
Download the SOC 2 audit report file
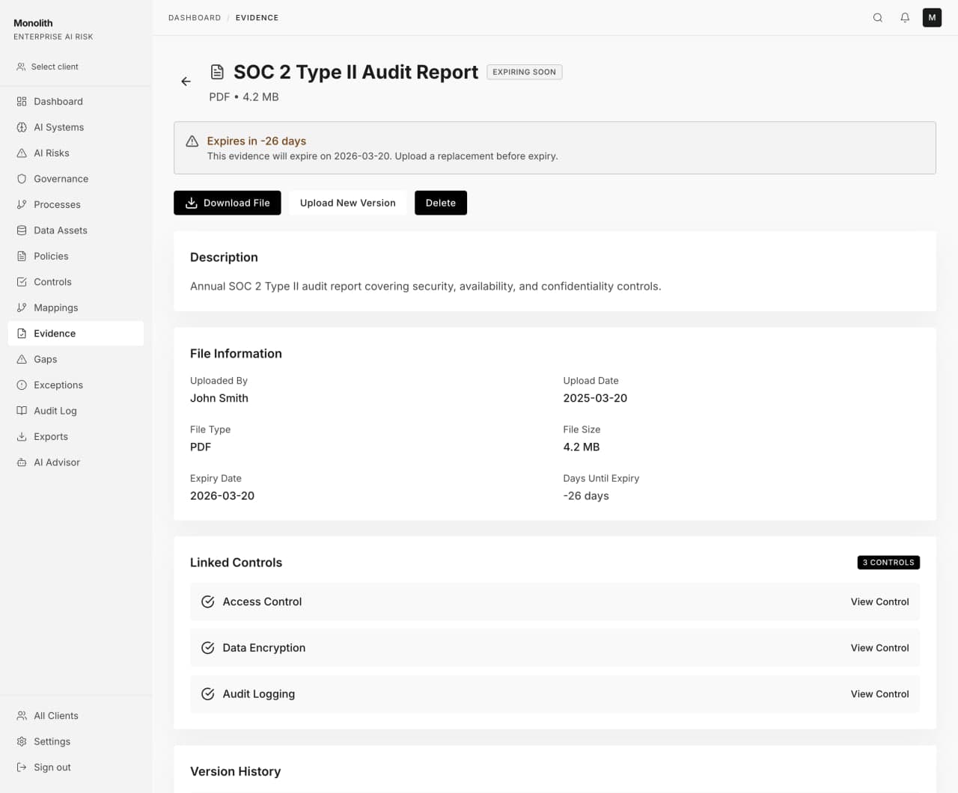[227, 202]
